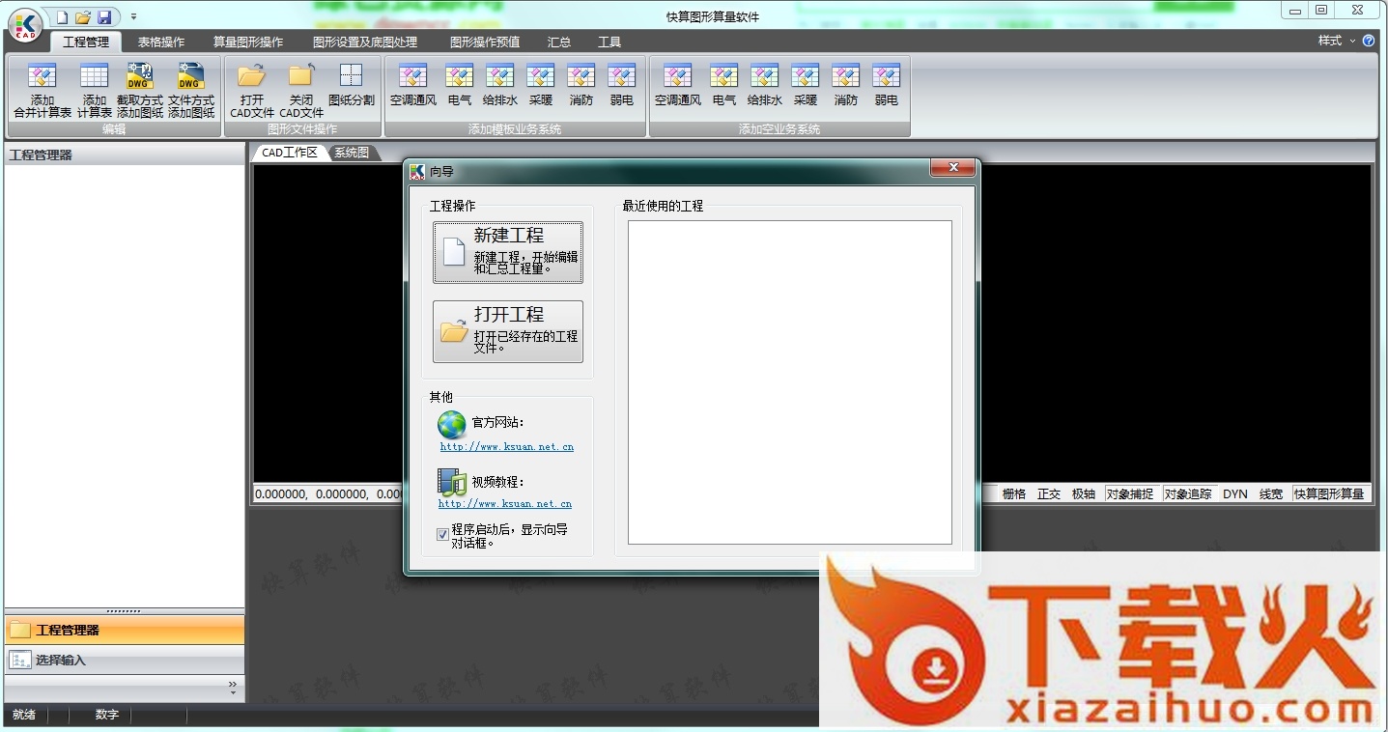Click the pane splitter gripper dots above 工程管理器
1388x732 pixels.
[x=124, y=611]
